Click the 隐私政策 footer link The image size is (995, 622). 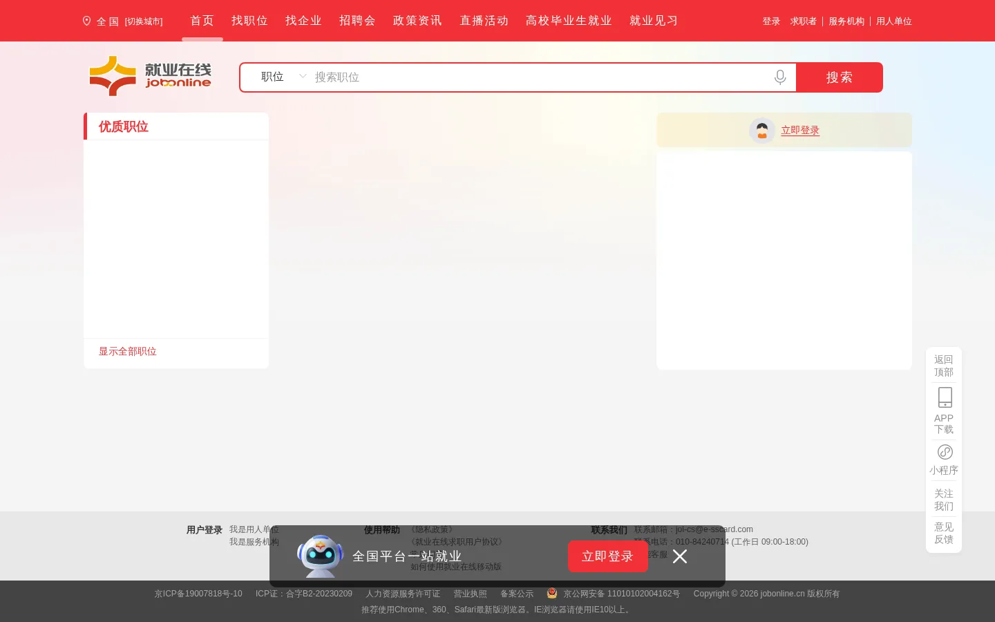click(432, 529)
